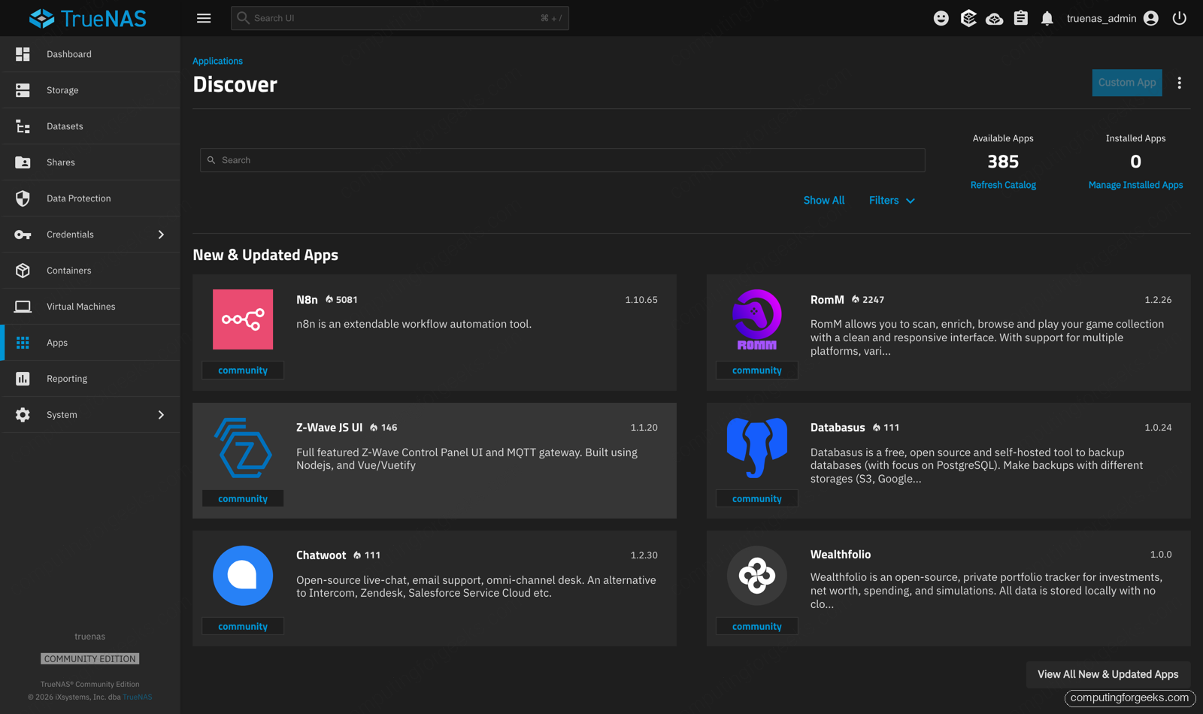Expand the Credentials submenu chevron
This screenshot has width=1203, height=714.
click(161, 234)
